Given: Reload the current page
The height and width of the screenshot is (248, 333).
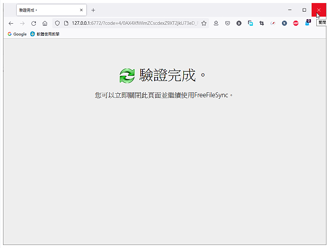Looking at the screenshot, I should [x=33, y=23].
